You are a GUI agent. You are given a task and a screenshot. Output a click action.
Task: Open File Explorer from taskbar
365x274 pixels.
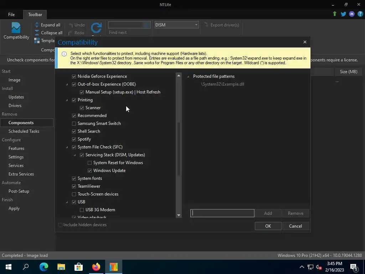tap(61, 267)
